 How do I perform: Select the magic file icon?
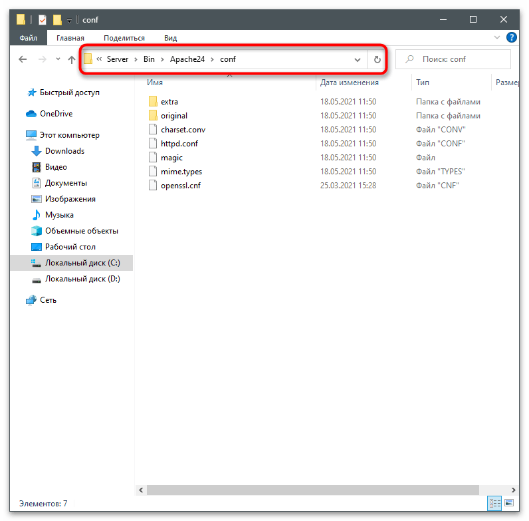(x=153, y=158)
